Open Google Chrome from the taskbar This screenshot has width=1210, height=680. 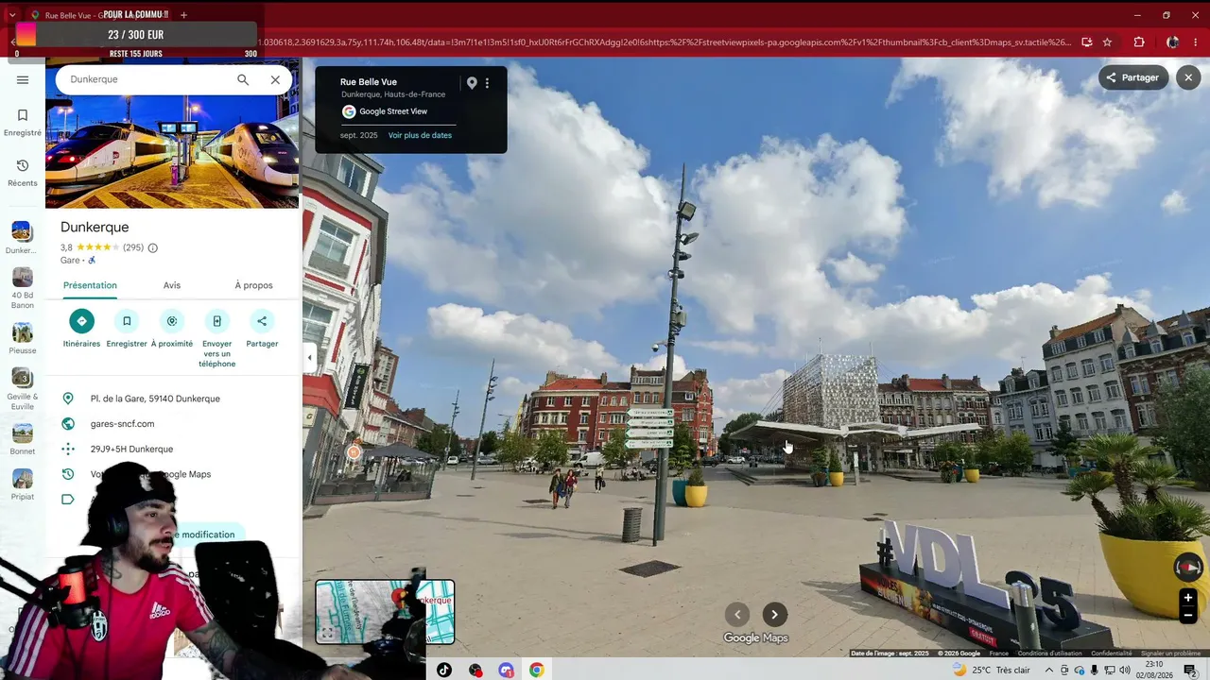(537, 670)
